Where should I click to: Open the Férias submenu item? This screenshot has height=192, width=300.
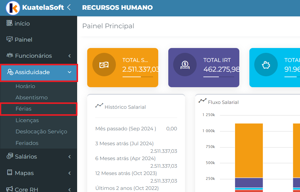click(x=23, y=109)
